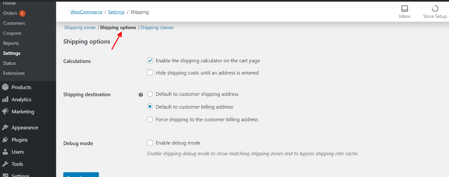Click the Store Setup progress icon
This screenshot has height=177, width=449.
[435, 9]
